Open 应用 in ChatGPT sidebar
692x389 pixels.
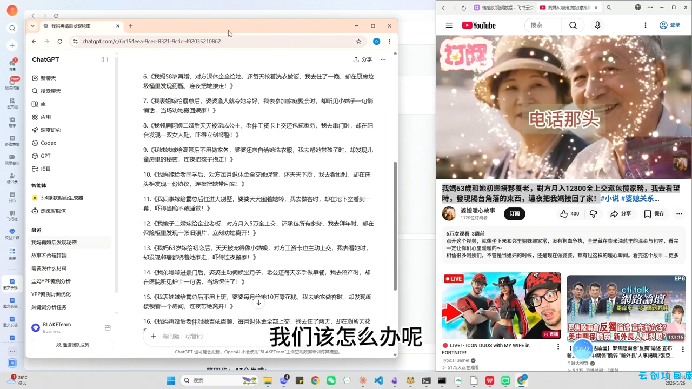point(41,117)
